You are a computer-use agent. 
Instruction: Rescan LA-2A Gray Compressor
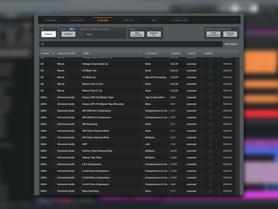pos(227,171)
